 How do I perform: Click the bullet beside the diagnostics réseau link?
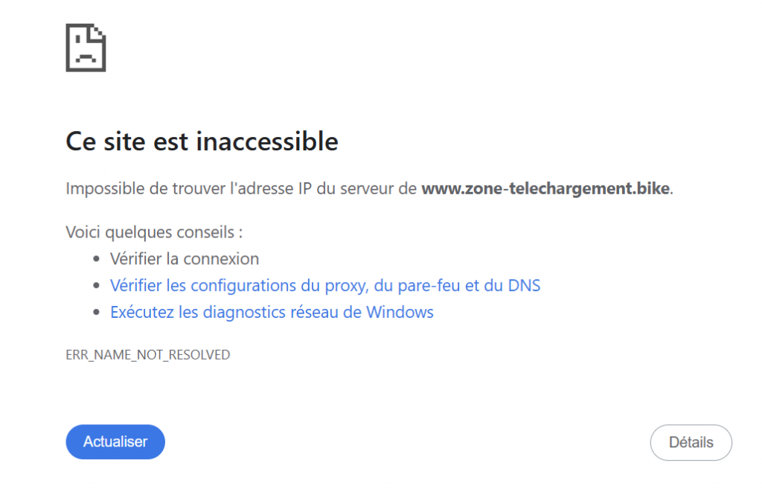click(x=96, y=312)
